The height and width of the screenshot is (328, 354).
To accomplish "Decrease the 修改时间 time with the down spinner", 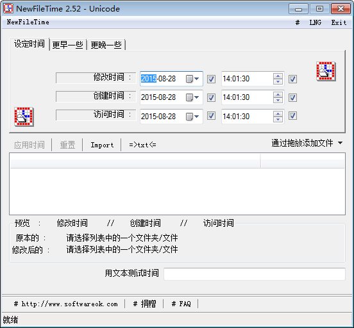I will [x=278, y=81].
